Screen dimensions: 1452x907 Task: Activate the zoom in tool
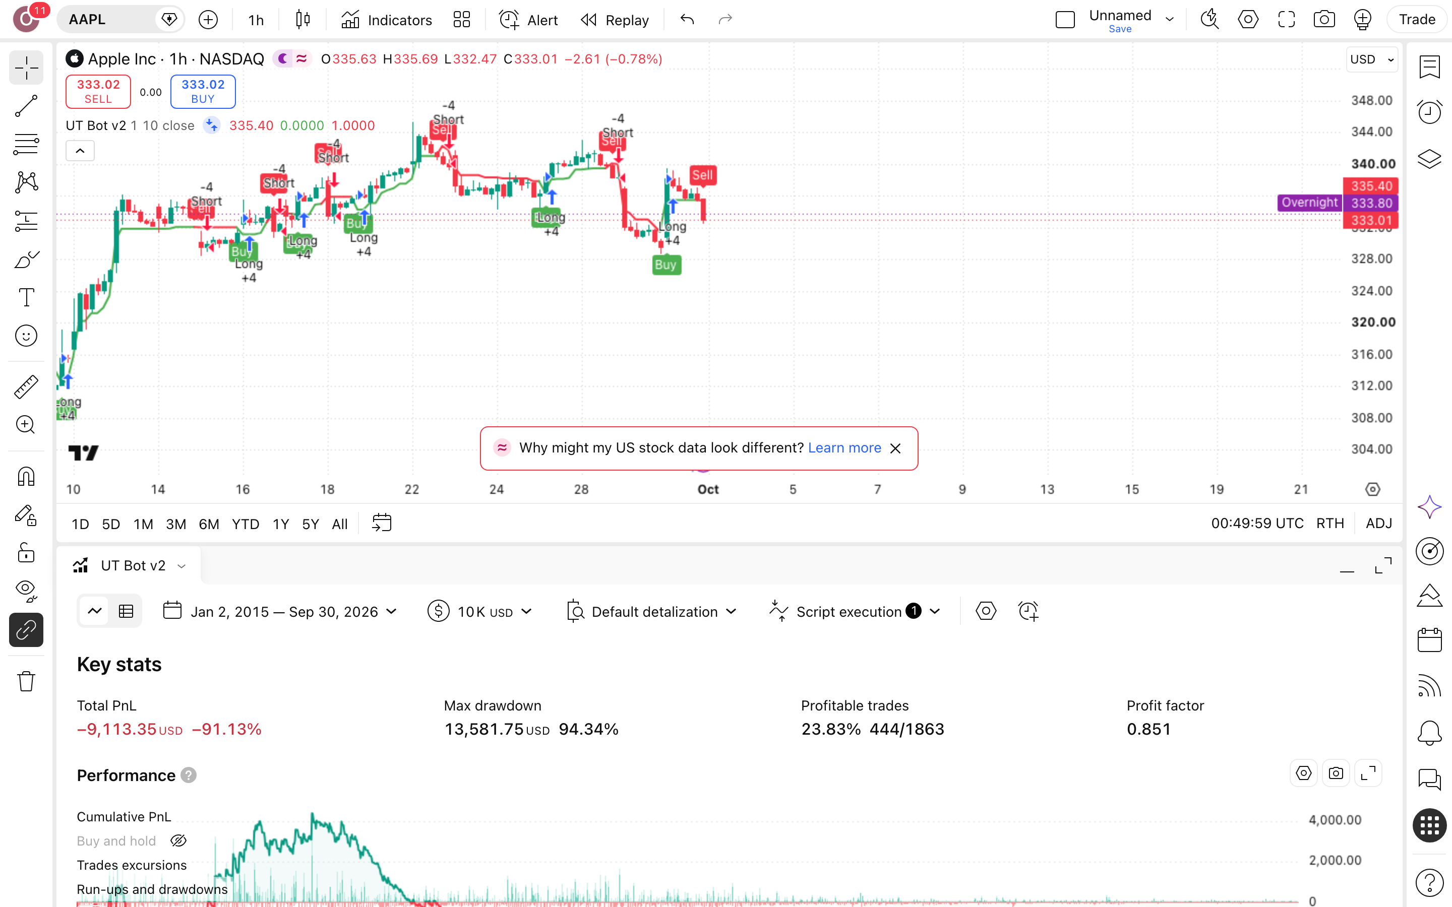click(26, 425)
